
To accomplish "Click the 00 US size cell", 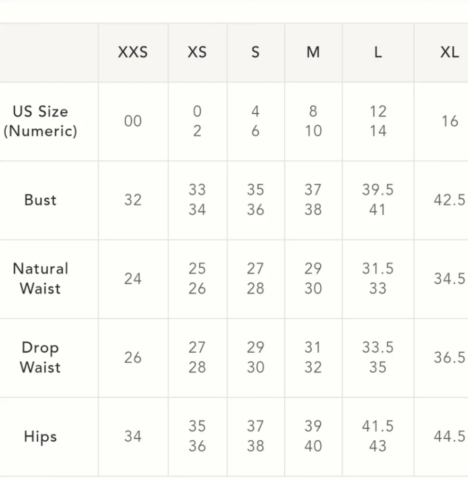I will point(133,121).
